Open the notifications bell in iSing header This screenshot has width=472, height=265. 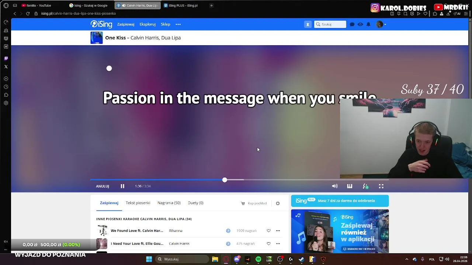pos(368,24)
